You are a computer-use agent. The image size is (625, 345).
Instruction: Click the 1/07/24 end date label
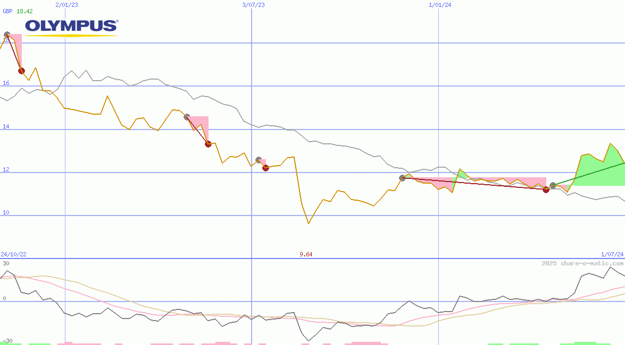612,254
